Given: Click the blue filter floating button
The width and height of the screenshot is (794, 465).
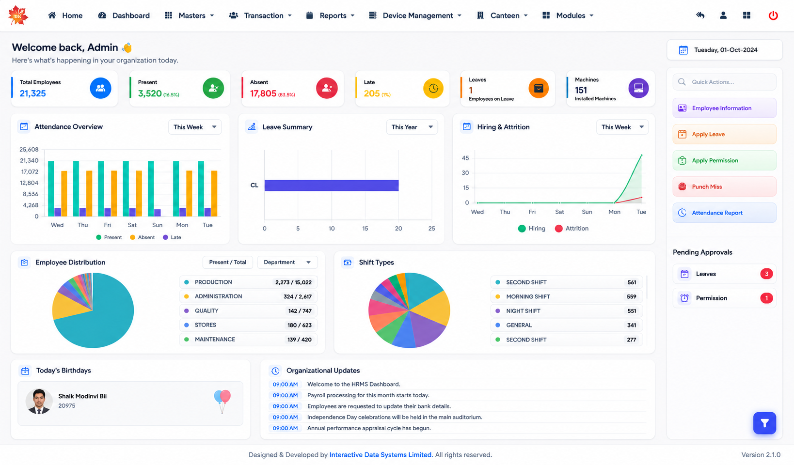Looking at the screenshot, I should pos(764,423).
